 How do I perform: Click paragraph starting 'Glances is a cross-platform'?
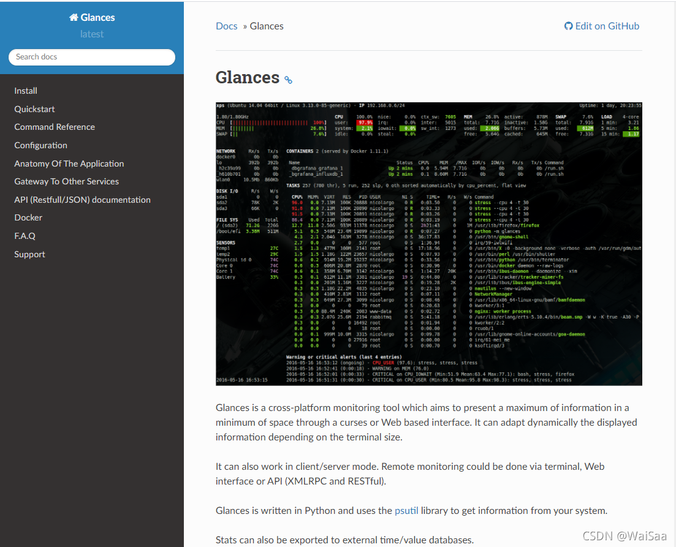pyautogui.click(x=427, y=423)
